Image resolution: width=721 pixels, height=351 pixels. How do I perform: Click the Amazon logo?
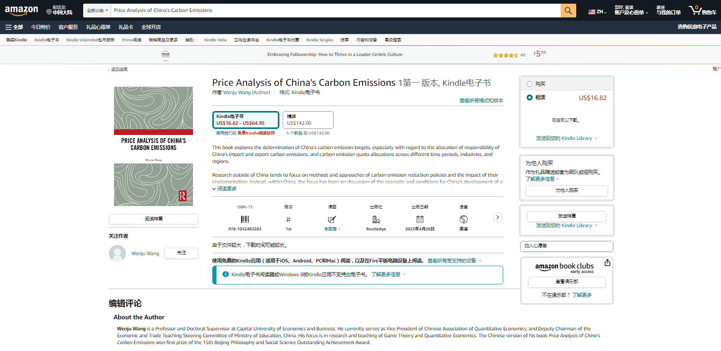[x=22, y=10]
